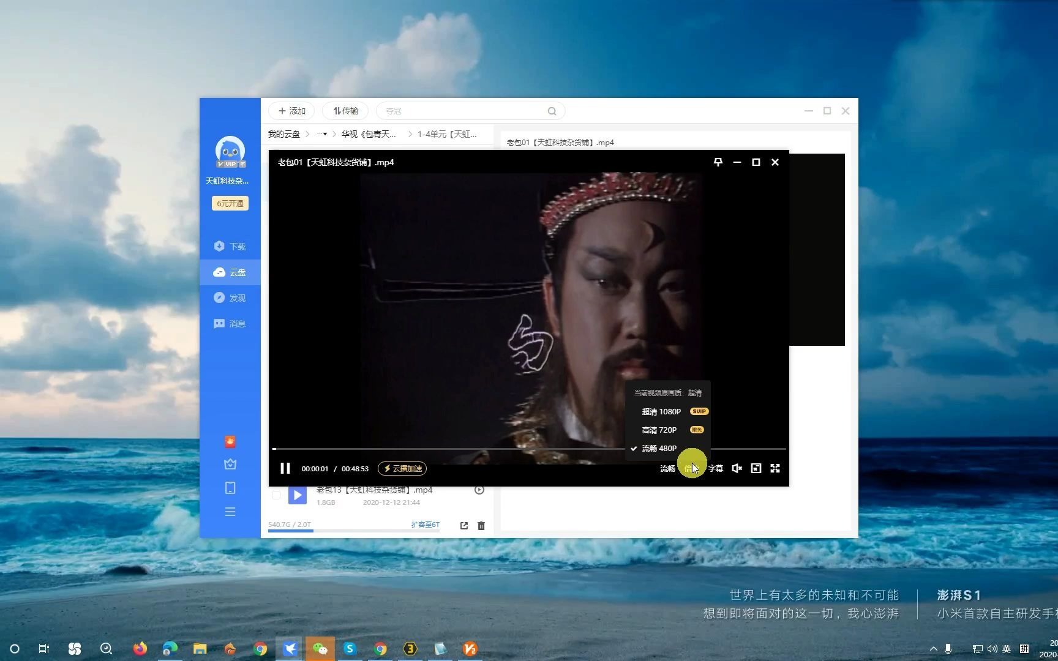Open the red packet gift icon
The height and width of the screenshot is (661, 1058).
click(x=230, y=441)
